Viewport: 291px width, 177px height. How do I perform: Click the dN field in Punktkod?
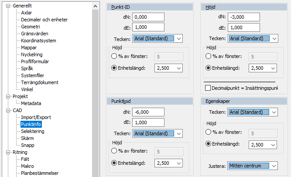pos(148,112)
